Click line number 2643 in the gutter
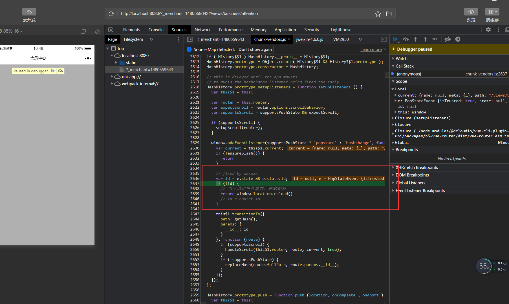Screen dimensions: 509x304 click(195, 214)
